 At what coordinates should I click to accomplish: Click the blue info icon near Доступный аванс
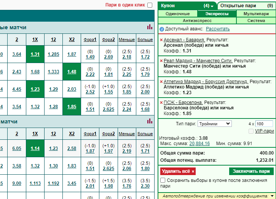coord(162,29)
